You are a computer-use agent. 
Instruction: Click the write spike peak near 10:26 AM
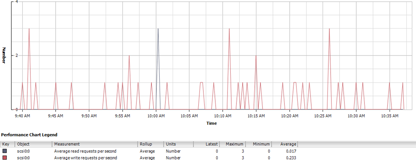point(329,29)
